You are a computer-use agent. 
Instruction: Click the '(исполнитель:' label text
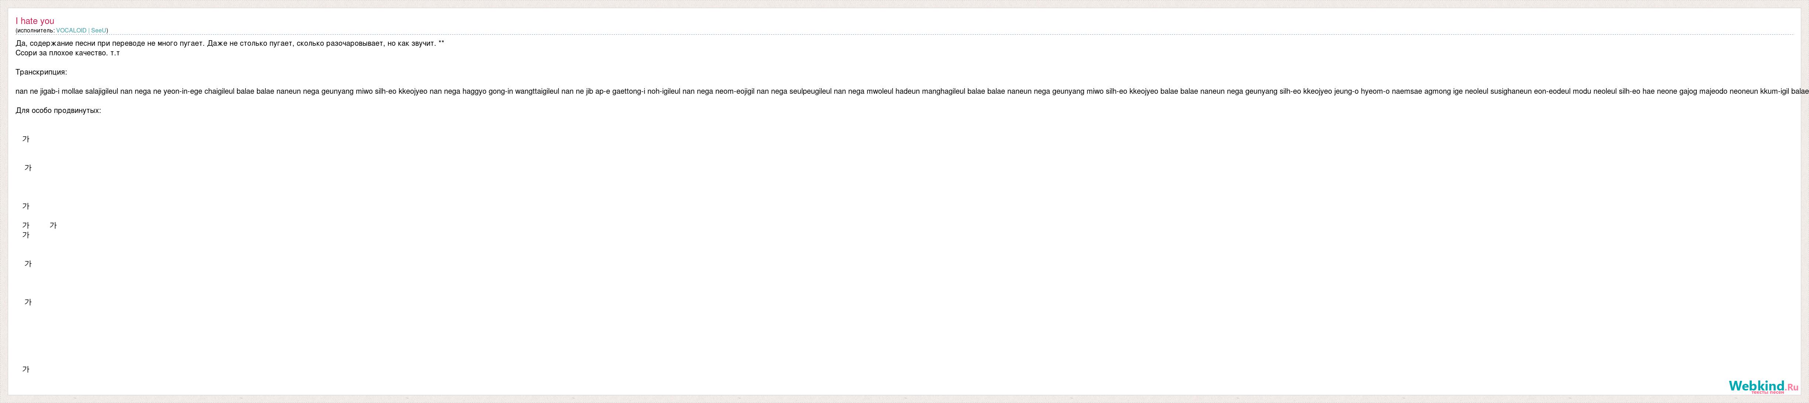(34, 31)
